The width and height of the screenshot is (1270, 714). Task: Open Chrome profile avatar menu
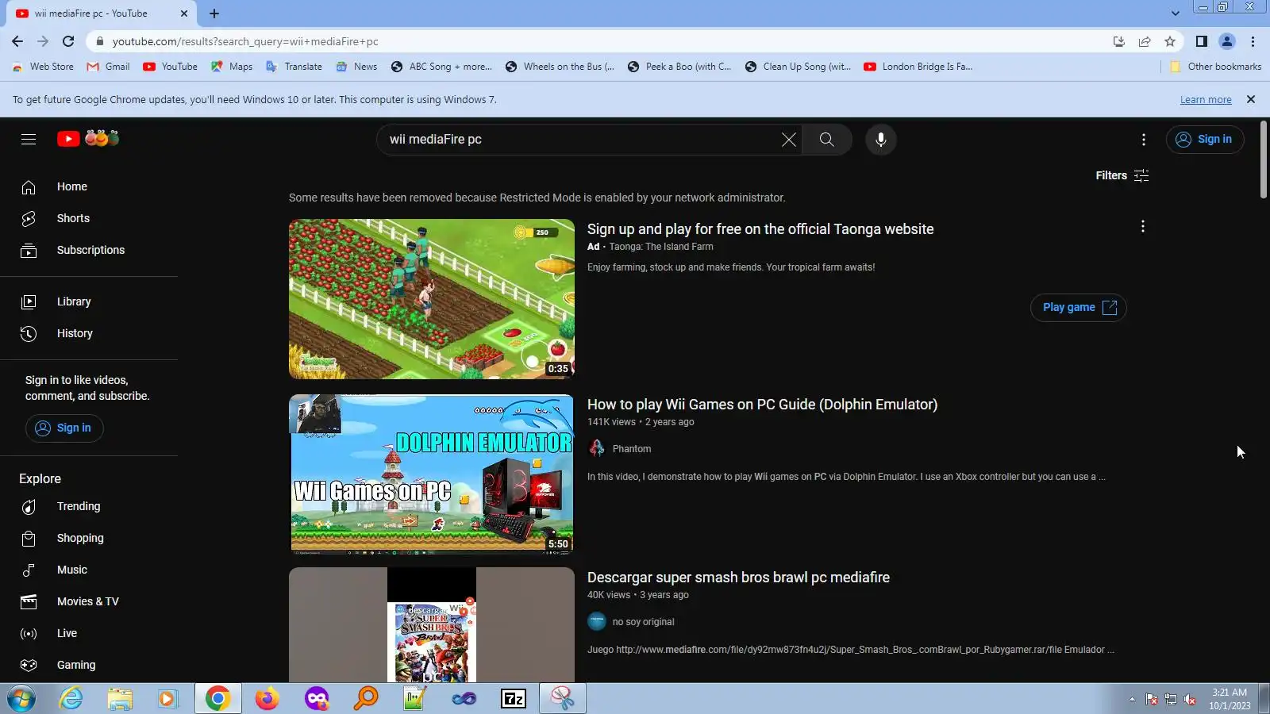point(1227,41)
